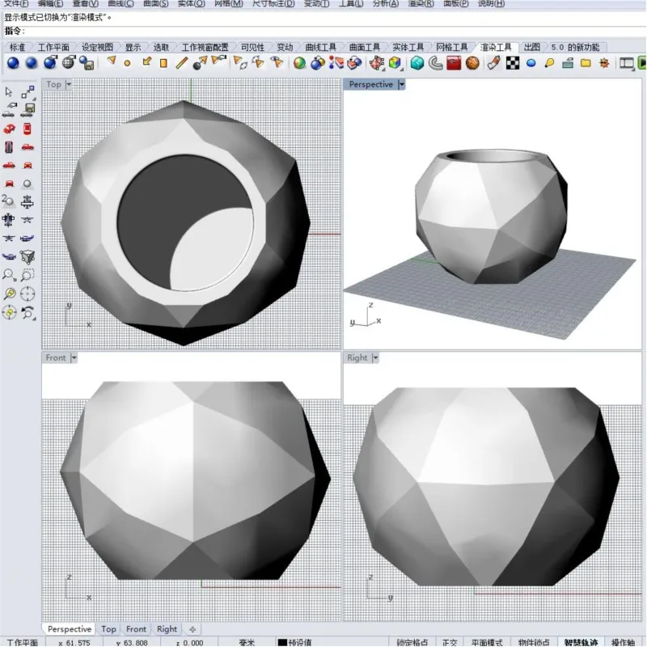
Task: Open the 曲线(C) menu in menu bar
Action: 121,4
